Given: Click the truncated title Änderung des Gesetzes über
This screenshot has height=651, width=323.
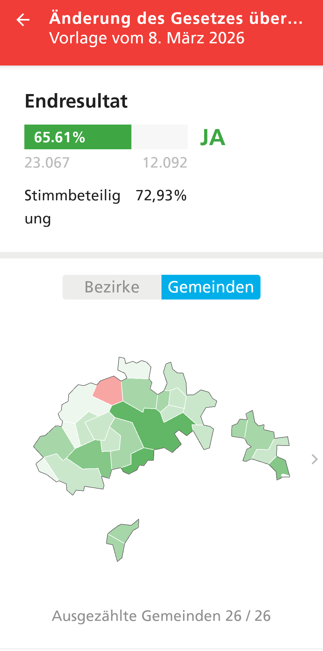Looking at the screenshot, I should pos(176,18).
